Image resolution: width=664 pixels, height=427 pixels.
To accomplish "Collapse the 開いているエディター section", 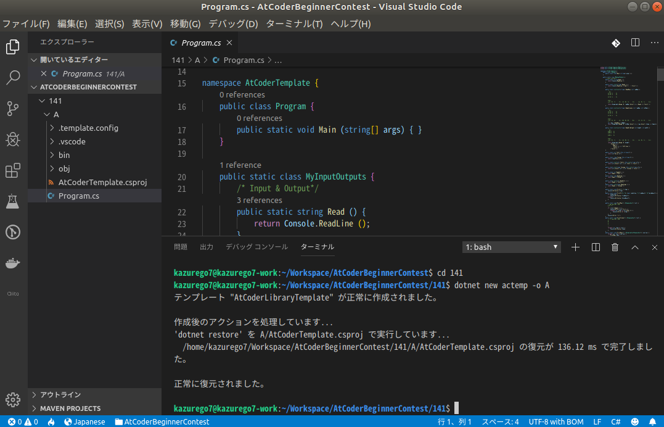I will pyautogui.click(x=95, y=60).
